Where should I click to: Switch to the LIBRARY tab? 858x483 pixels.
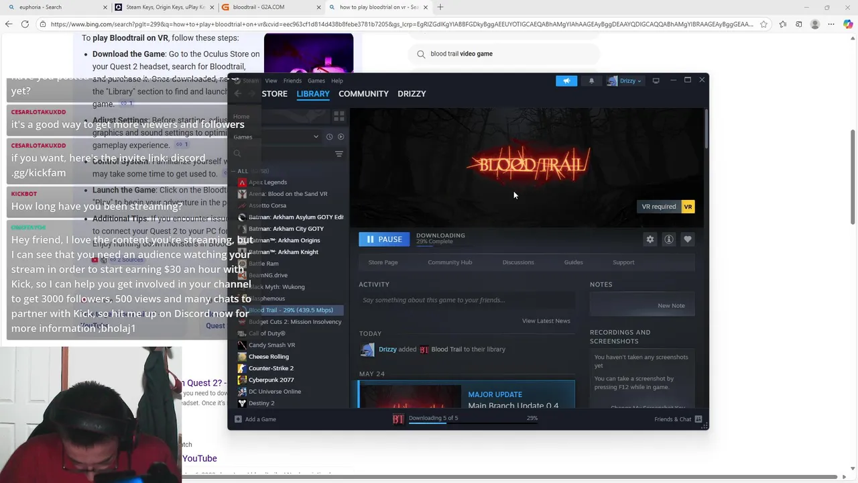click(x=313, y=94)
